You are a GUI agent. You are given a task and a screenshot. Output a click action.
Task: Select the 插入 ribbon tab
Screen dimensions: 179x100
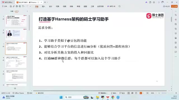tap(44, 6)
